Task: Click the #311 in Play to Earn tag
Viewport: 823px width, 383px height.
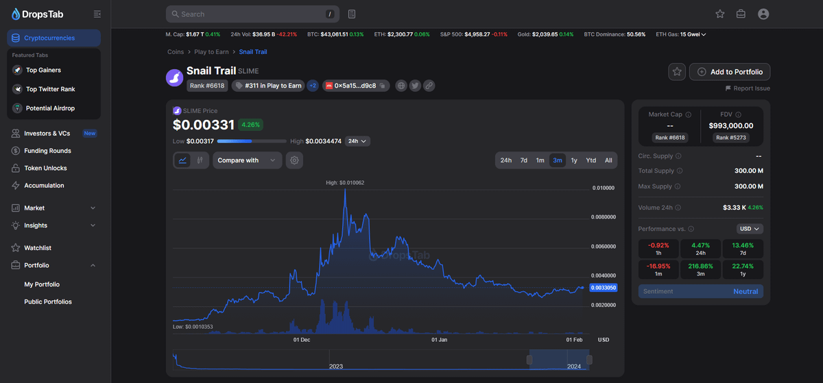Action: coord(268,86)
